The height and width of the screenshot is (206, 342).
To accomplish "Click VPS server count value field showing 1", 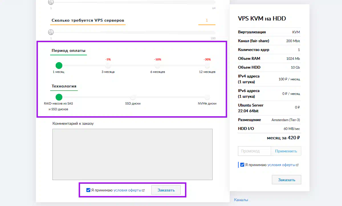I will coord(207,21).
